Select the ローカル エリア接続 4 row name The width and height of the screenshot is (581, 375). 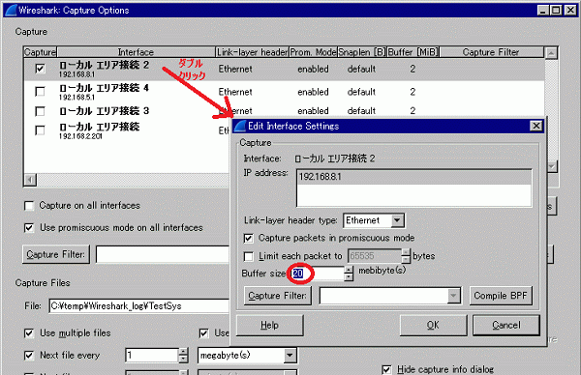point(105,88)
